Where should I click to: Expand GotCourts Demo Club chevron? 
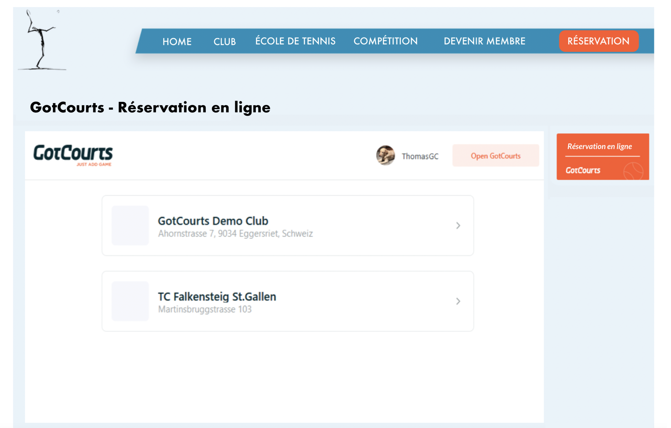[x=458, y=225]
